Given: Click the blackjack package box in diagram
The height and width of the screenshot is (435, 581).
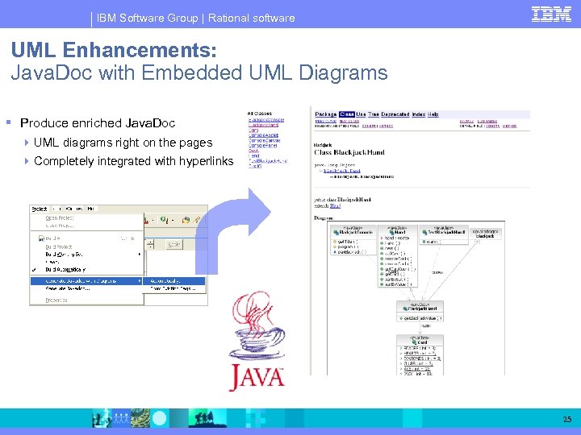Looking at the screenshot, I should [x=486, y=234].
